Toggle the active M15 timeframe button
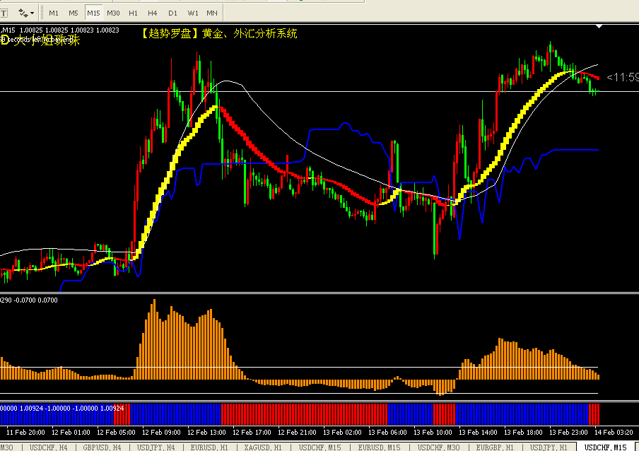The width and height of the screenshot is (639, 451). 93,13
